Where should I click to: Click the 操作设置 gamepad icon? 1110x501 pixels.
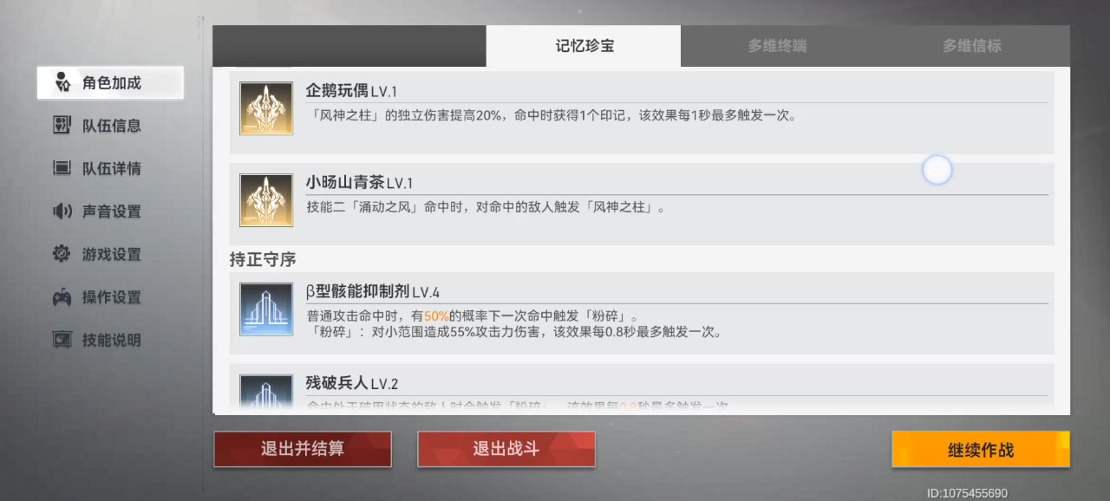point(62,297)
